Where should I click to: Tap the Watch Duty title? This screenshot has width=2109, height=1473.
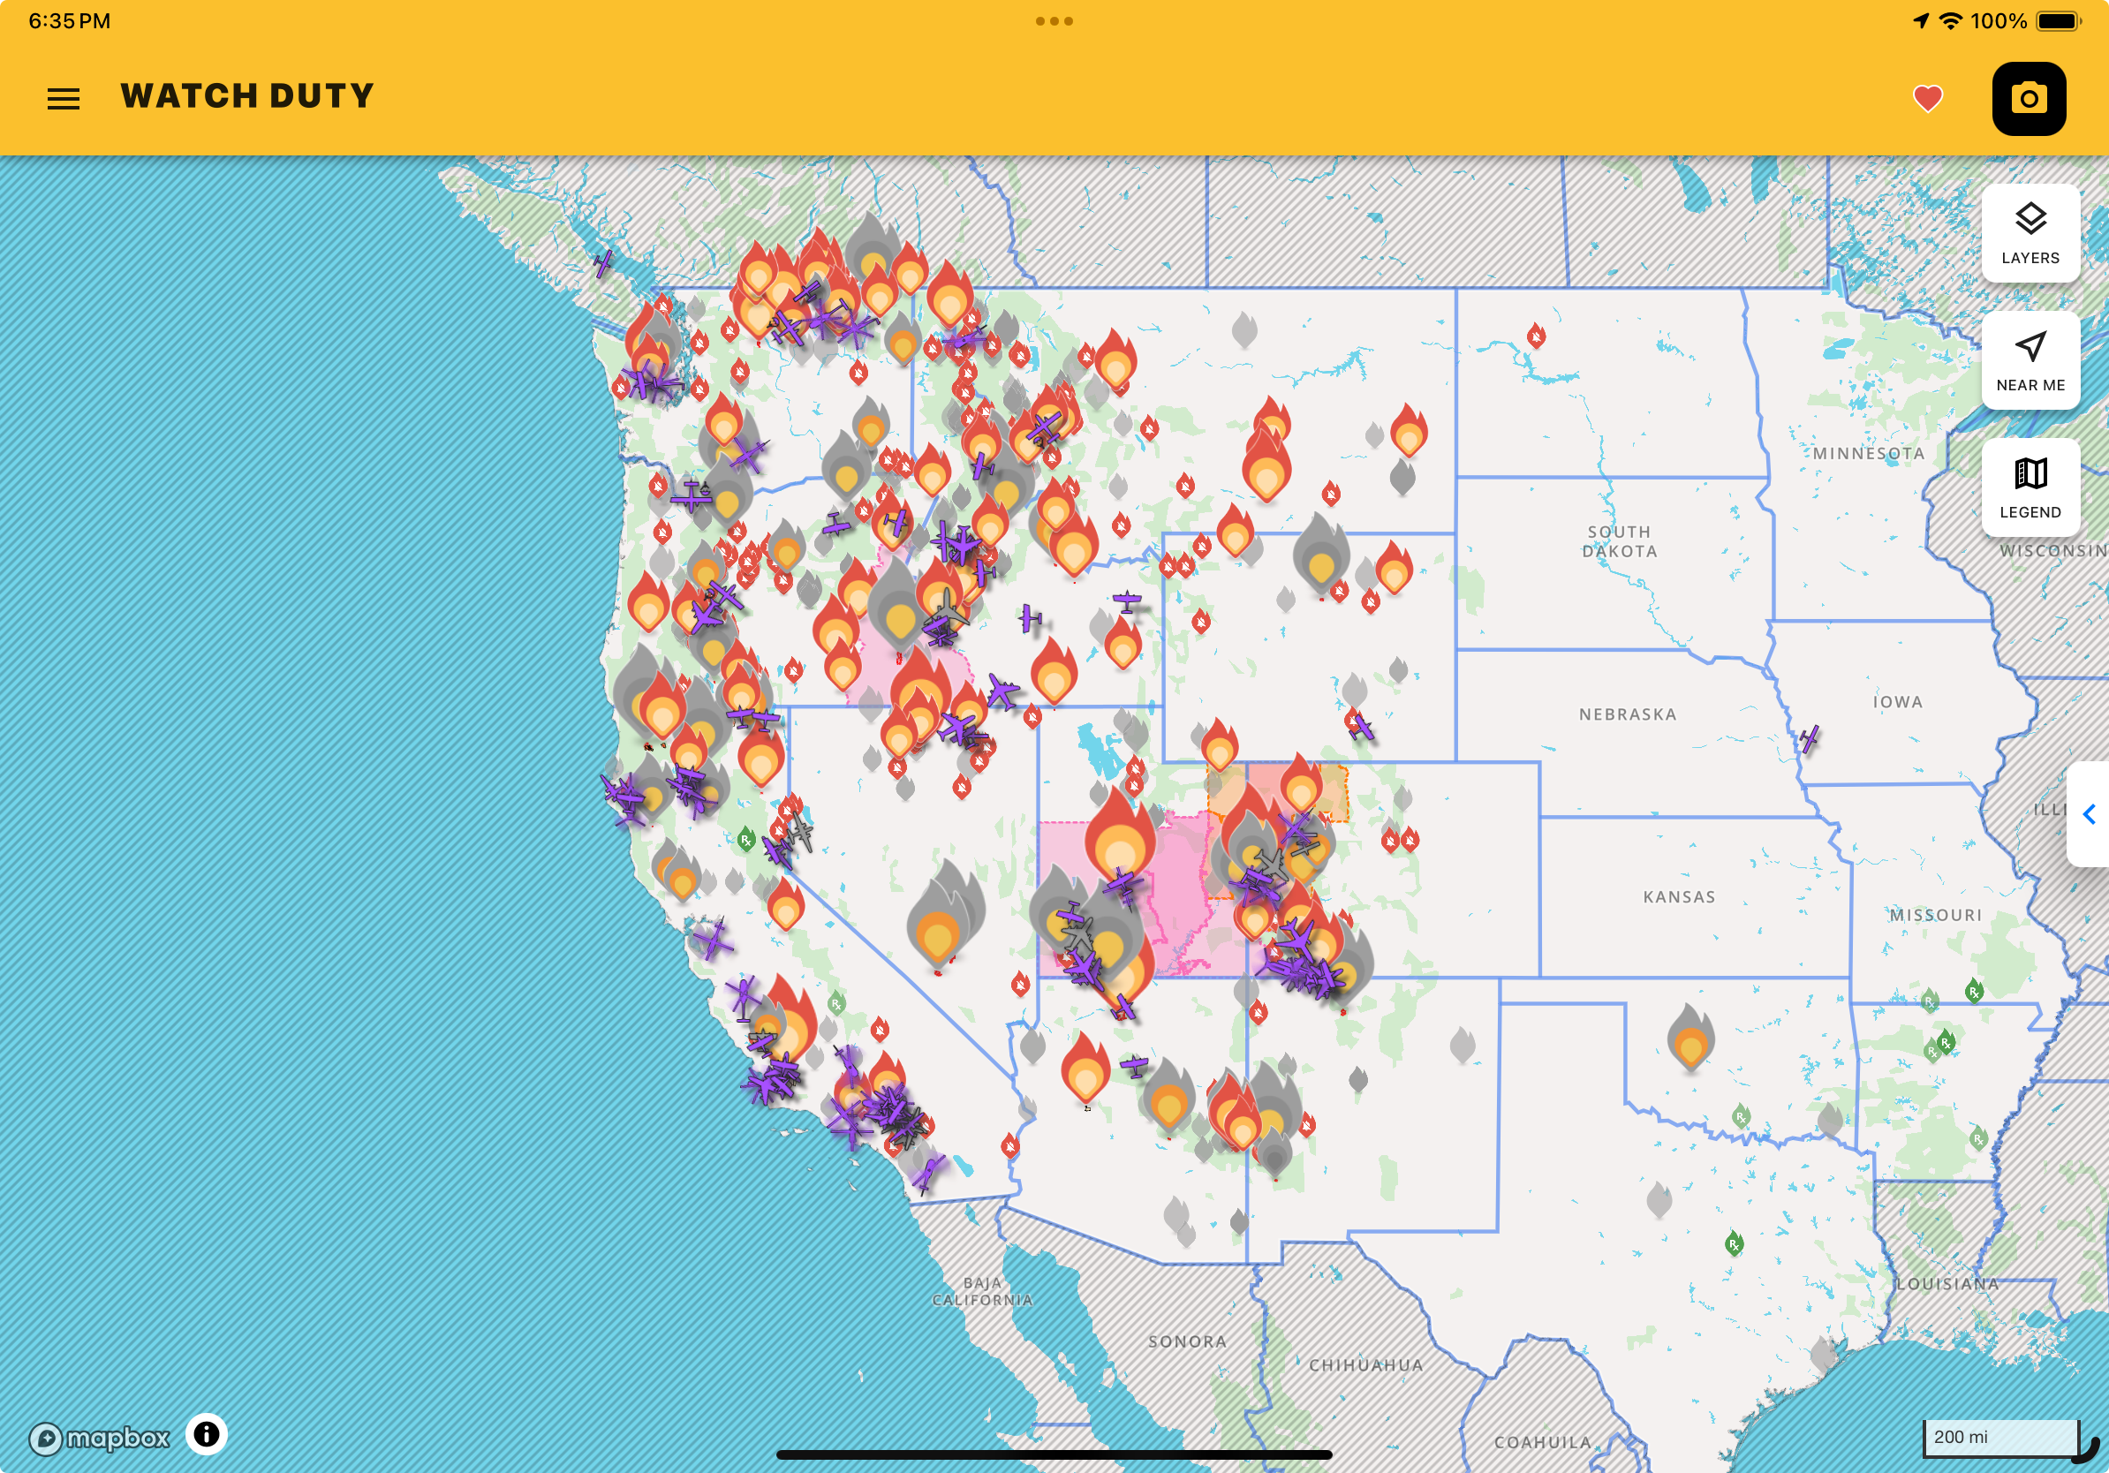[x=247, y=96]
